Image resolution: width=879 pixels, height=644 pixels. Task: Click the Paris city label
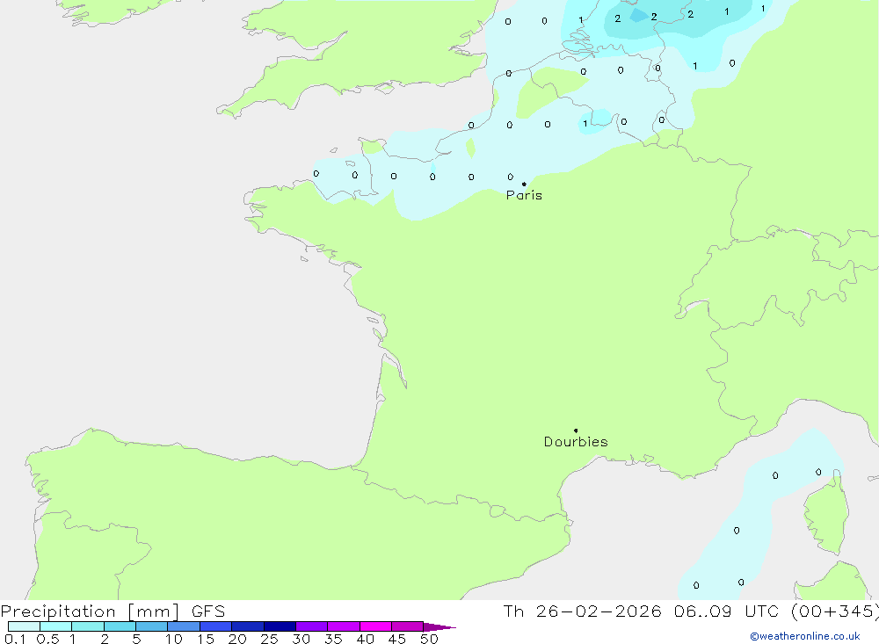[524, 195]
